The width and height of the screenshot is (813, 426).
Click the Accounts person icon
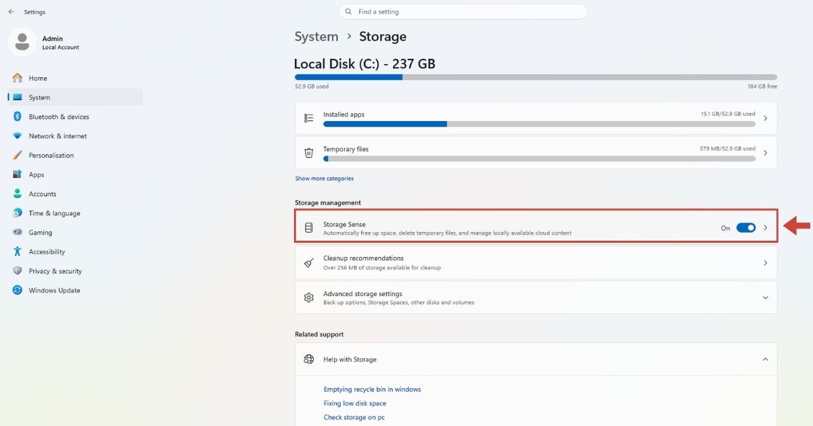click(17, 193)
